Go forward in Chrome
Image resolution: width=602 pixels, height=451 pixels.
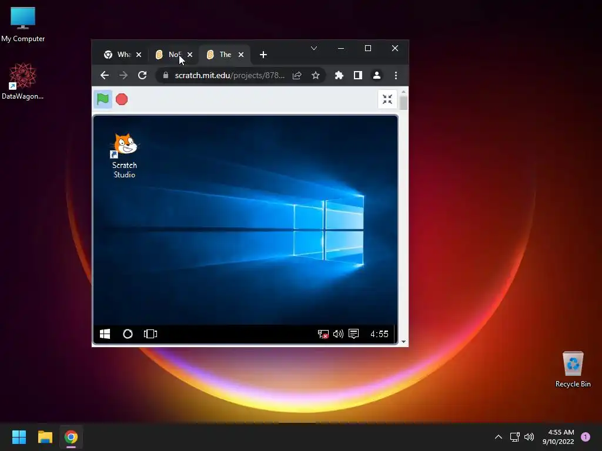pyautogui.click(x=123, y=75)
